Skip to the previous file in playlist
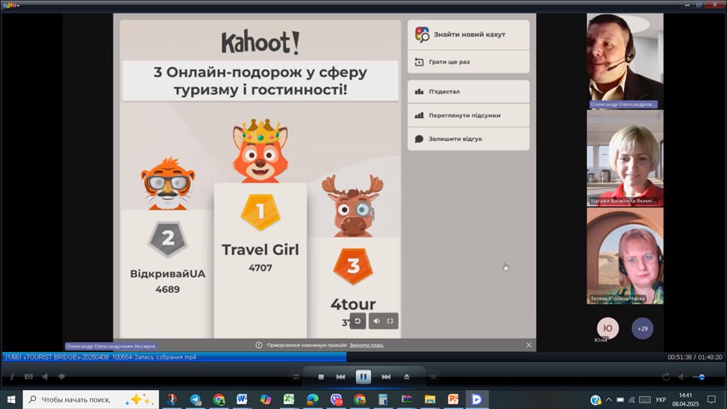This screenshot has height=409, width=727. pos(341,377)
